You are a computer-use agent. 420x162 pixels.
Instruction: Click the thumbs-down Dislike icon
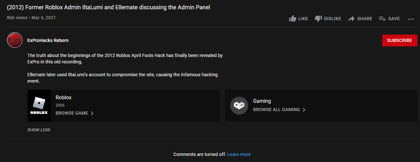tap(318, 19)
